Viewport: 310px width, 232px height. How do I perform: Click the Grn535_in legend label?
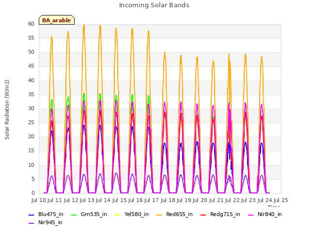(x=94, y=214)
